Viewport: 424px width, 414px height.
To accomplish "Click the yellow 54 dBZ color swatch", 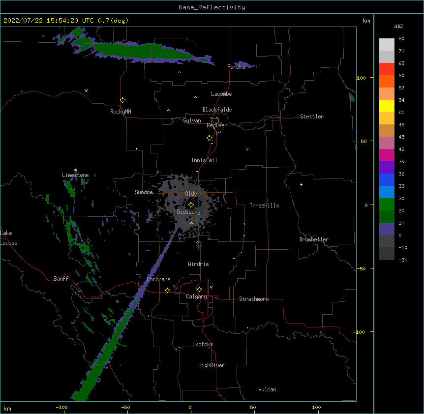I will tap(387, 106).
